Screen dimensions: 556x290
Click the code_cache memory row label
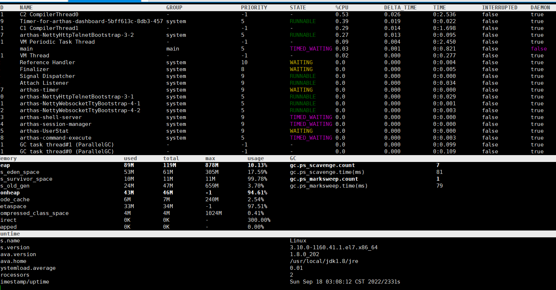tap(15, 199)
